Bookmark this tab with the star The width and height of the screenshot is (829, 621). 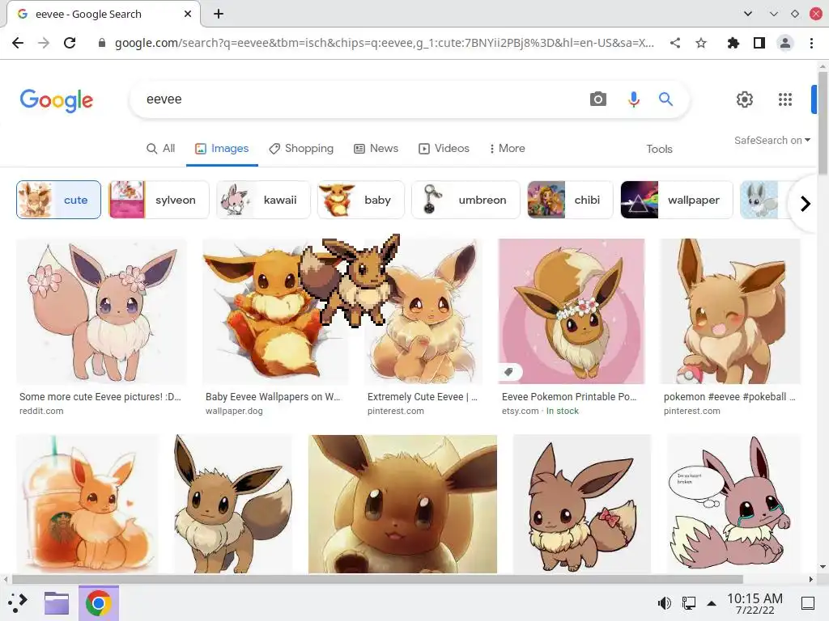coord(701,43)
